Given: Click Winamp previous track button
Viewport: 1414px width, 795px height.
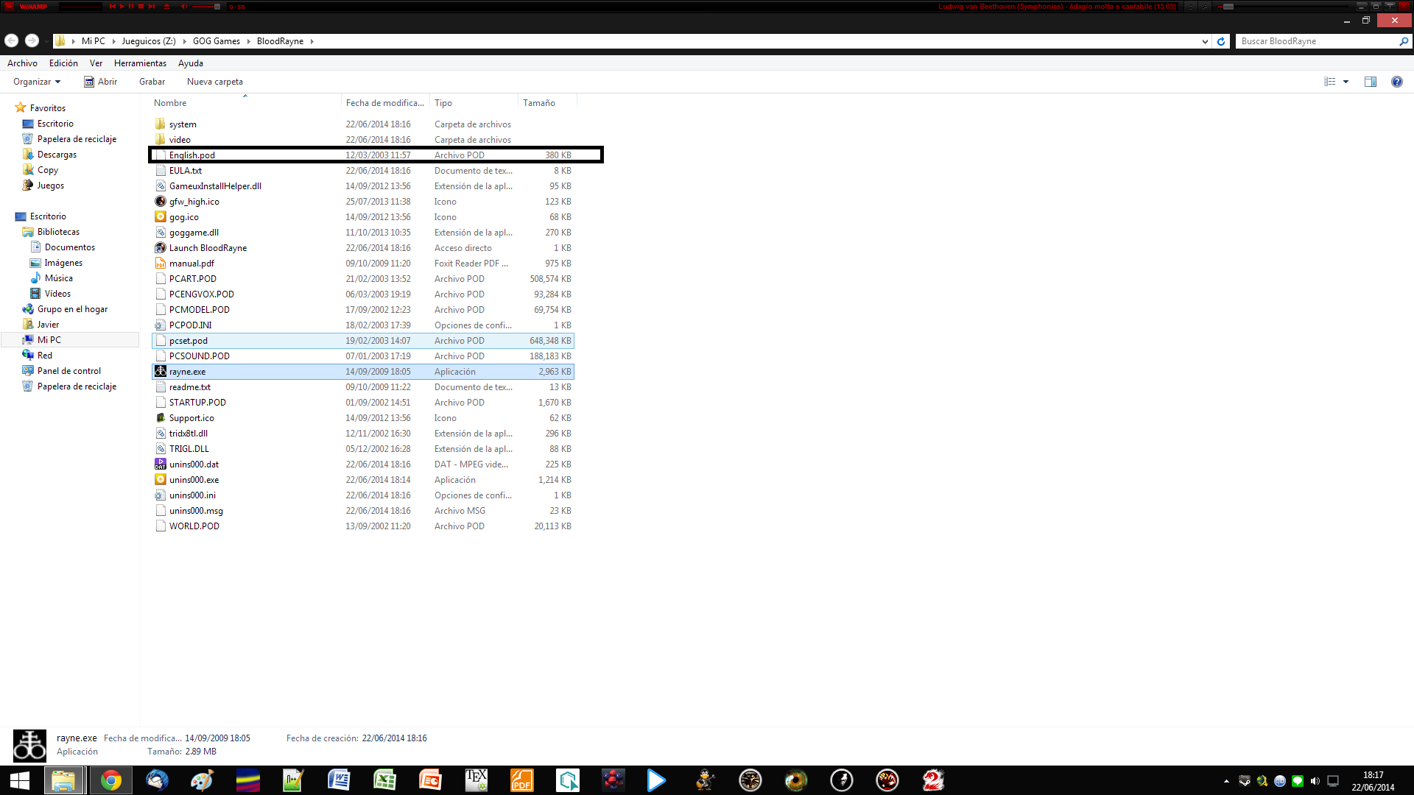Looking at the screenshot, I should pos(113,6).
